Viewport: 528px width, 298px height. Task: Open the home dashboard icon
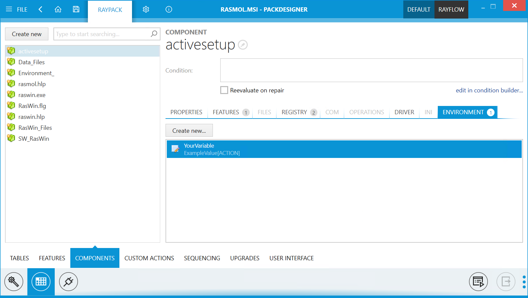pyautogui.click(x=58, y=9)
